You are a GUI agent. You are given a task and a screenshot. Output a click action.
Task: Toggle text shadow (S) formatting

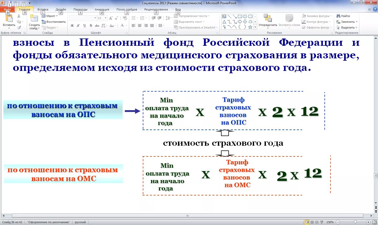click(91, 25)
